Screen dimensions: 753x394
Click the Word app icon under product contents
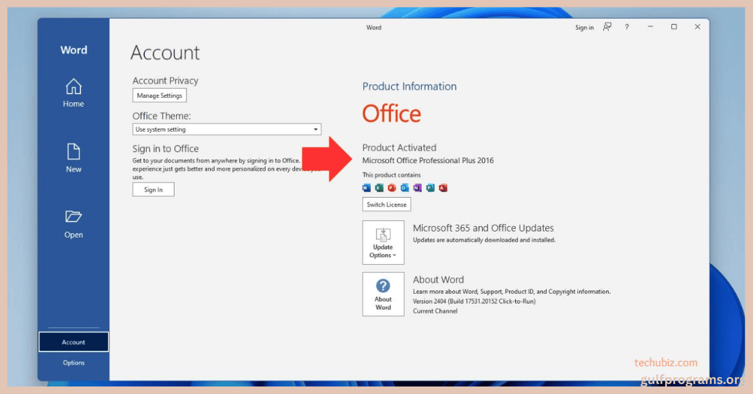(x=367, y=188)
